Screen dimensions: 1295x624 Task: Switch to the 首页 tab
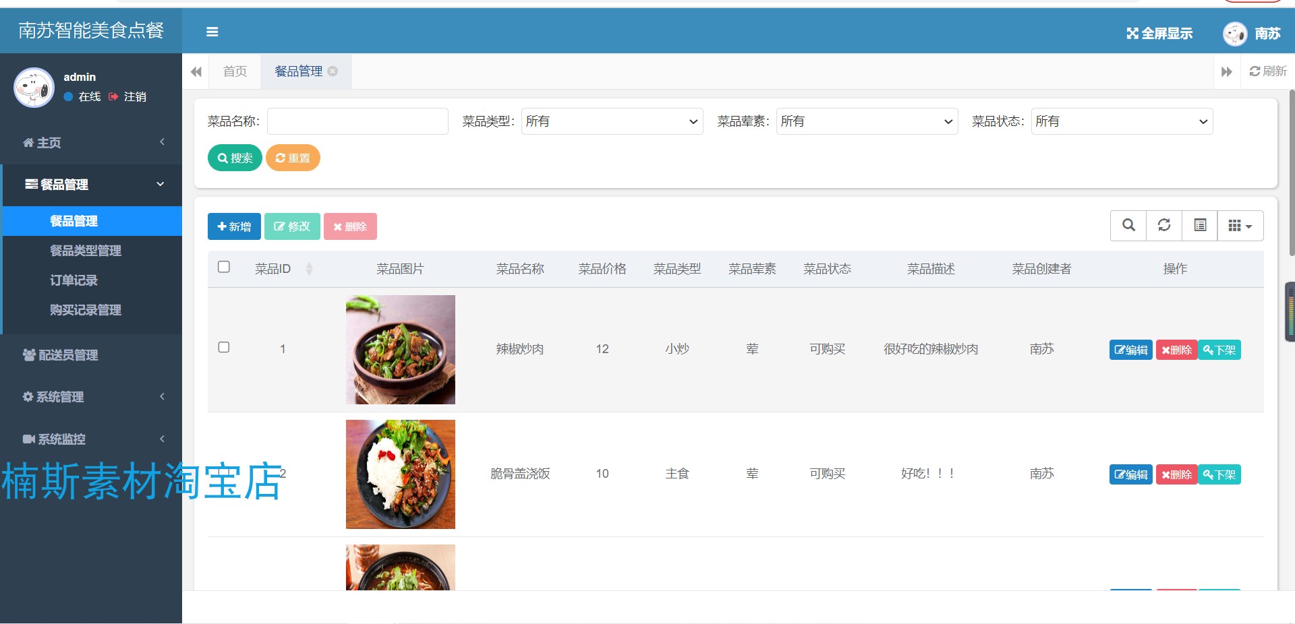pyautogui.click(x=235, y=71)
